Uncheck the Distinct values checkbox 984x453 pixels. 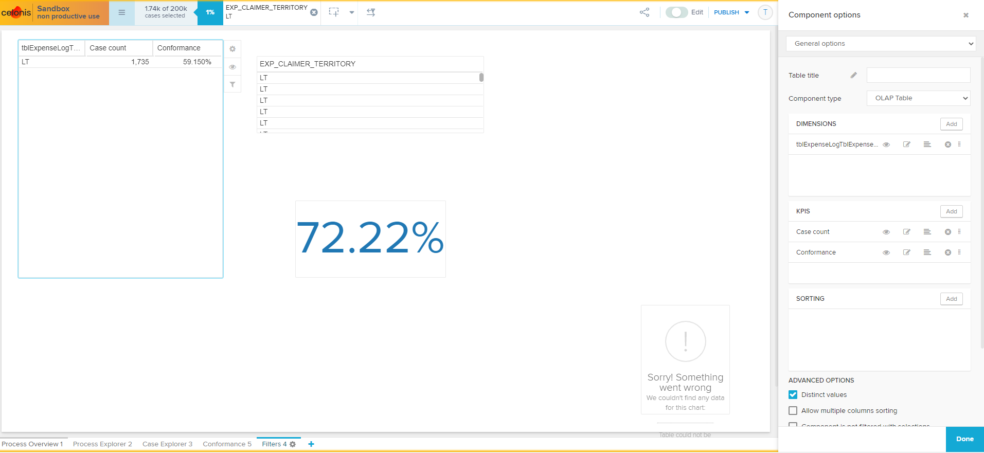[793, 395]
